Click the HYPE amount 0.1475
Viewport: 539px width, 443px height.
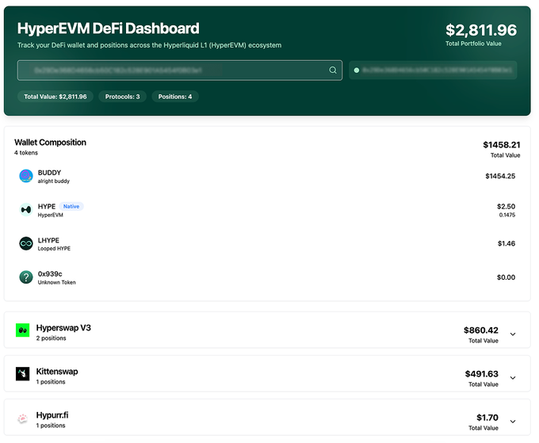click(x=507, y=215)
